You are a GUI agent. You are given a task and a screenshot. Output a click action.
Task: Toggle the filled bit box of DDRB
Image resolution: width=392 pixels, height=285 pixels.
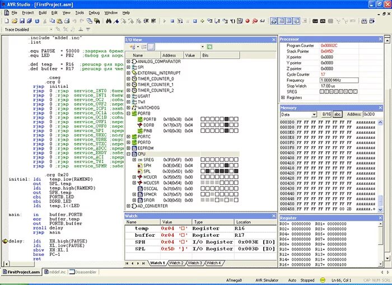[x=226, y=125]
